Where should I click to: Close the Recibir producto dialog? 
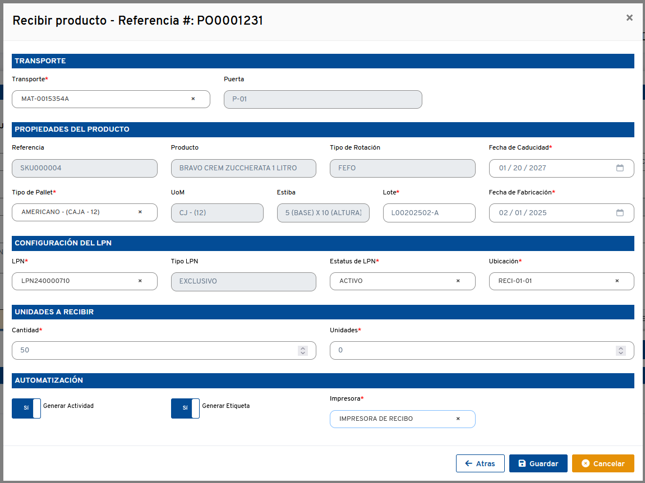629,18
